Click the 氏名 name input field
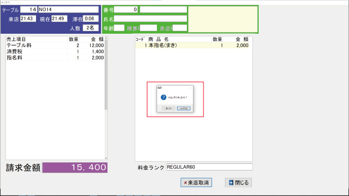 click(150, 19)
